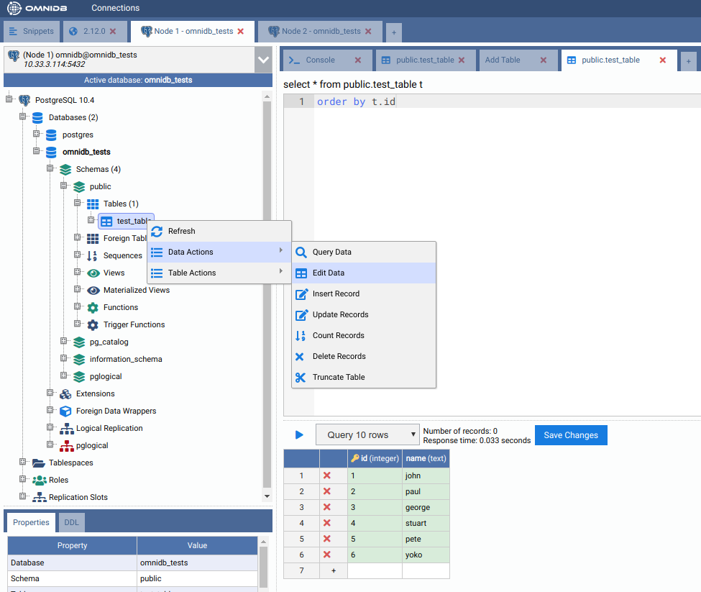Click the Foreign Data Wrappers icon
Viewport: 701px width, 592px height.
coord(66,411)
